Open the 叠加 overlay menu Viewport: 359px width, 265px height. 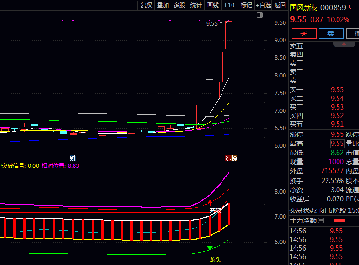[x=163, y=5]
